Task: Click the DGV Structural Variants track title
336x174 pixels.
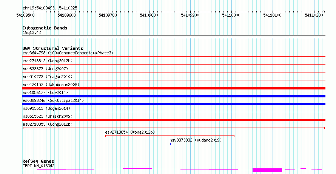Action: pos(53,48)
